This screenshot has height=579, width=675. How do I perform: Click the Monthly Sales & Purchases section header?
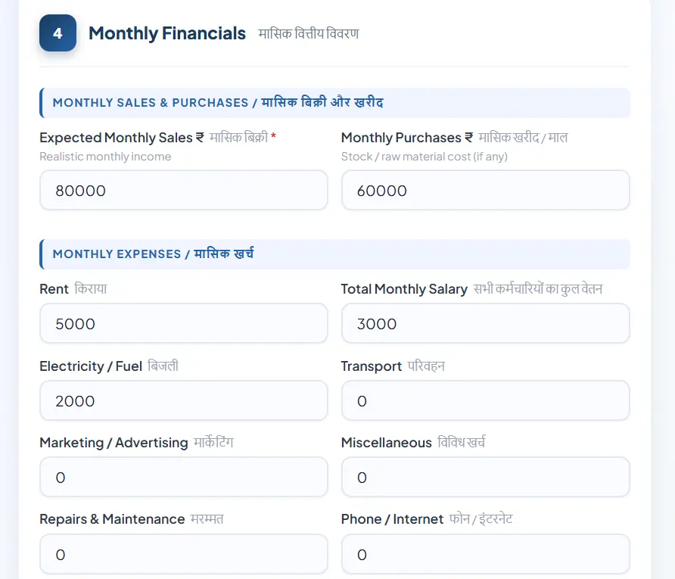click(x=335, y=103)
